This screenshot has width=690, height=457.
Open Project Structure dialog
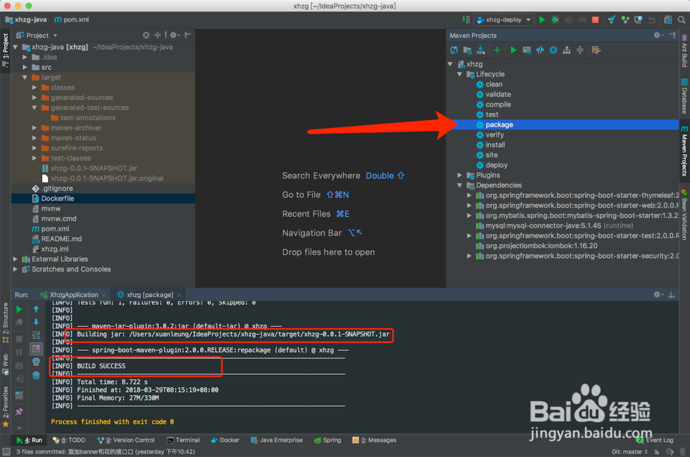tap(668, 20)
